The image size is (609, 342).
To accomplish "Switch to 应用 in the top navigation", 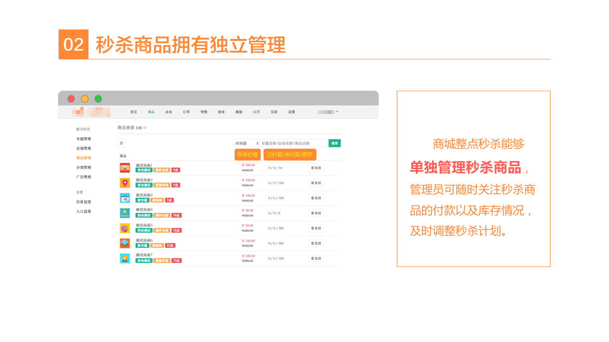I will (x=256, y=112).
